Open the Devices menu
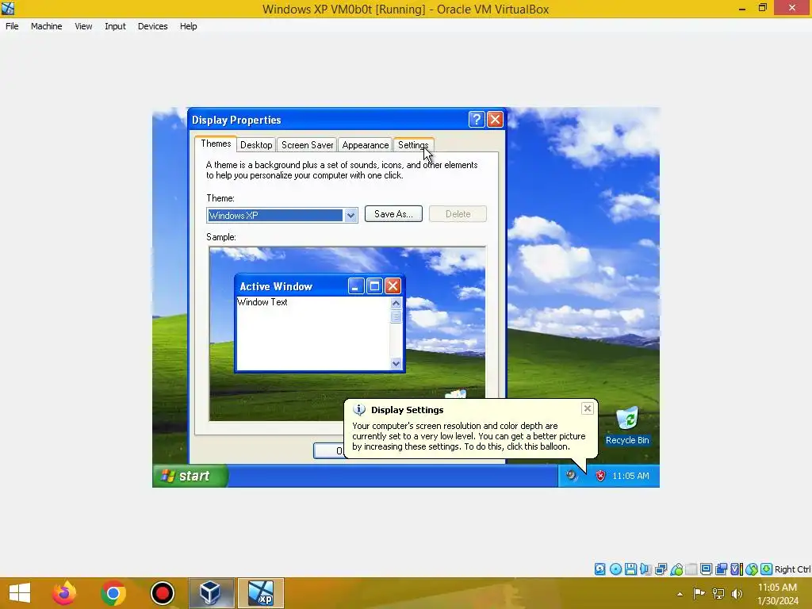Screen dimensions: 812x609 (152, 26)
